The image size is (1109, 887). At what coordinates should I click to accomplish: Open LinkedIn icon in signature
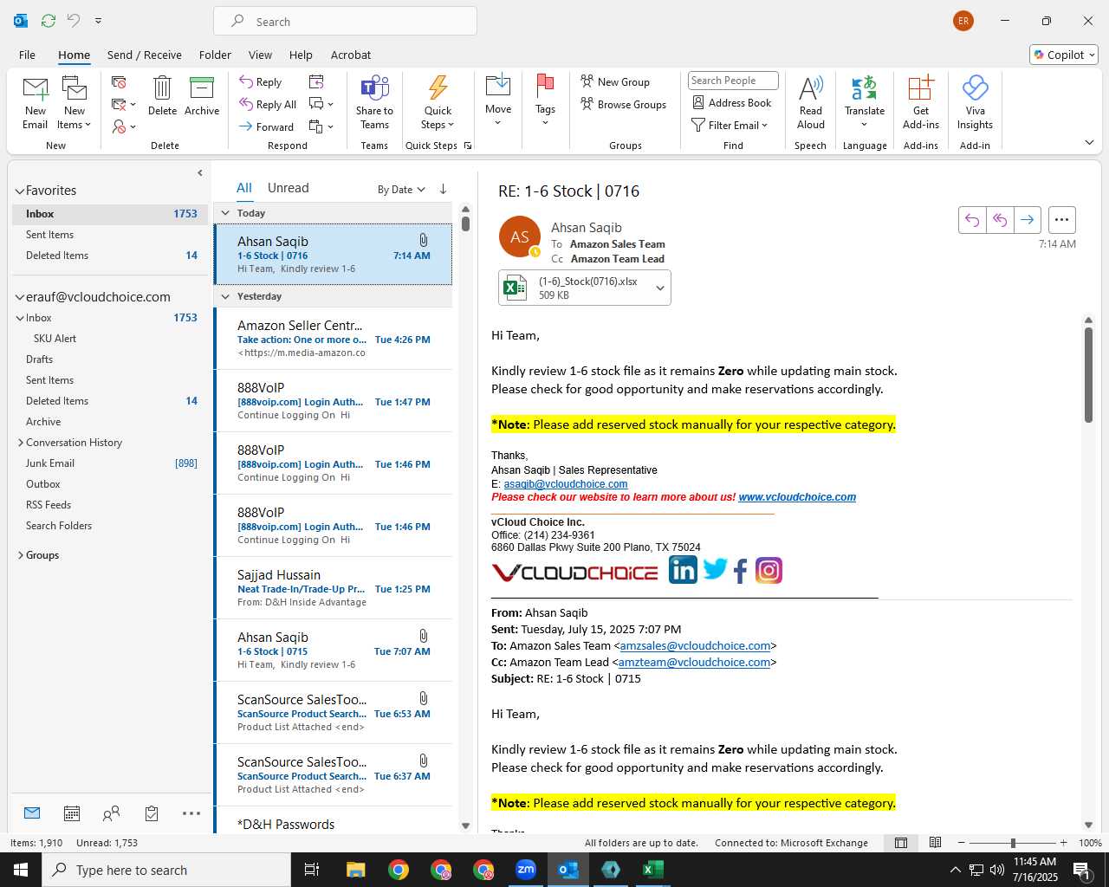pyautogui.click(x=683, y=570)
